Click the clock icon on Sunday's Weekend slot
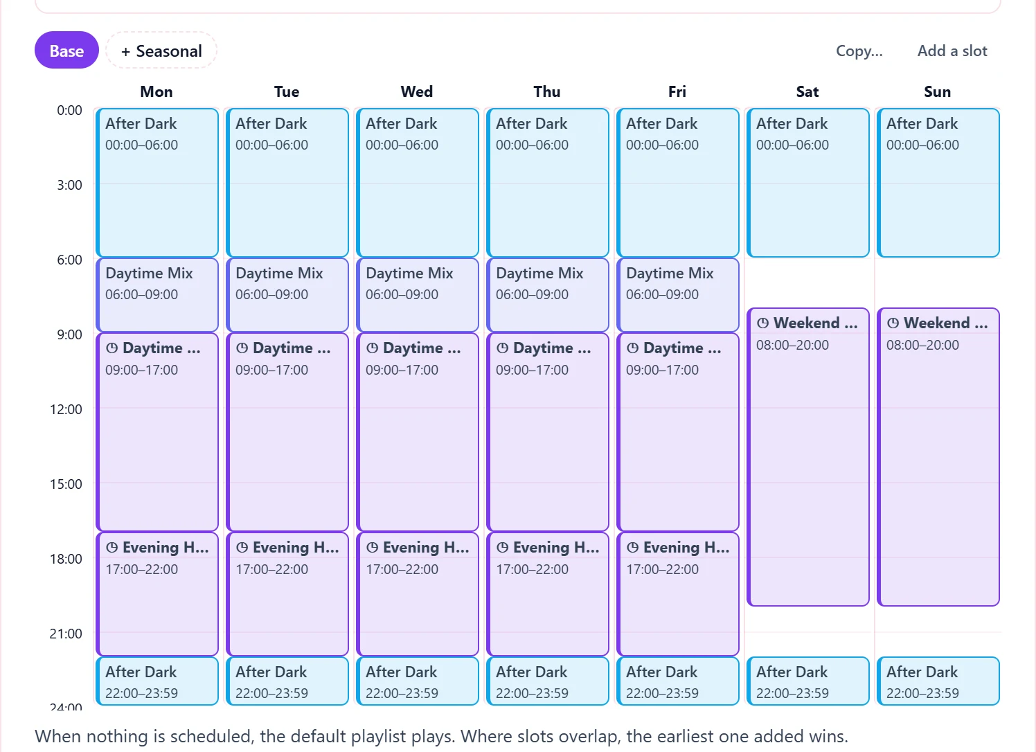 point(893,323)
